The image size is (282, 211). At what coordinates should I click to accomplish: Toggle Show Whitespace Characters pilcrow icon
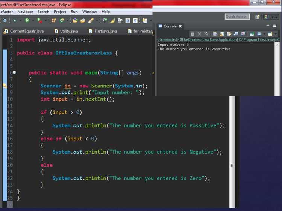pos(135,21)
